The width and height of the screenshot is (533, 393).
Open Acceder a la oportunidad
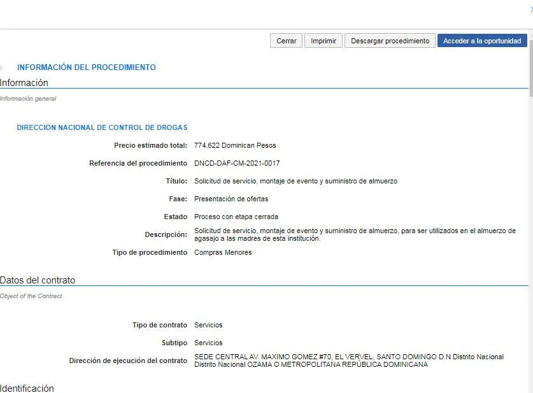(482, 41)
